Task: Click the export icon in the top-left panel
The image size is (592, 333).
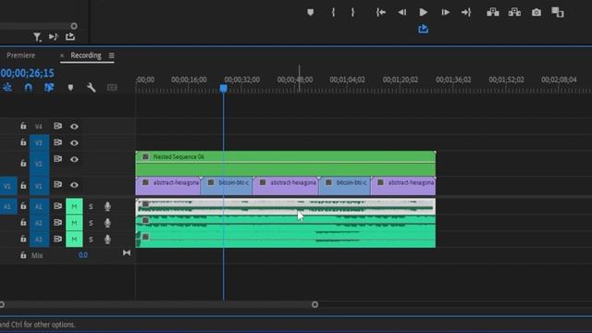Action: click(x=70, y=36)
